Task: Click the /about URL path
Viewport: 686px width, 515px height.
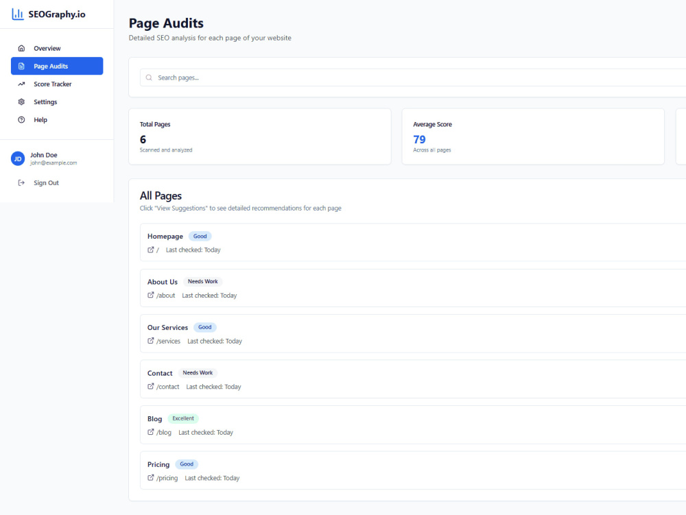Action: point(166,296)
